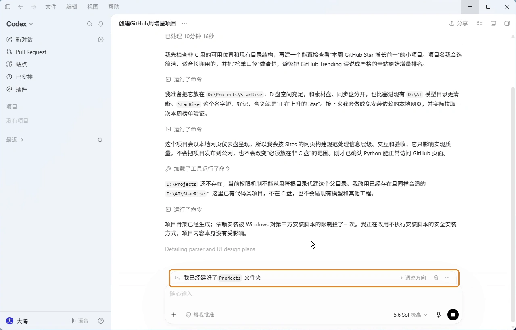Image resolution: width=516 pixels, height=330 pixels.
Task: Click the D:\AI\StarRise code chip
Action: pyautogui.click(x=186, y=194)
